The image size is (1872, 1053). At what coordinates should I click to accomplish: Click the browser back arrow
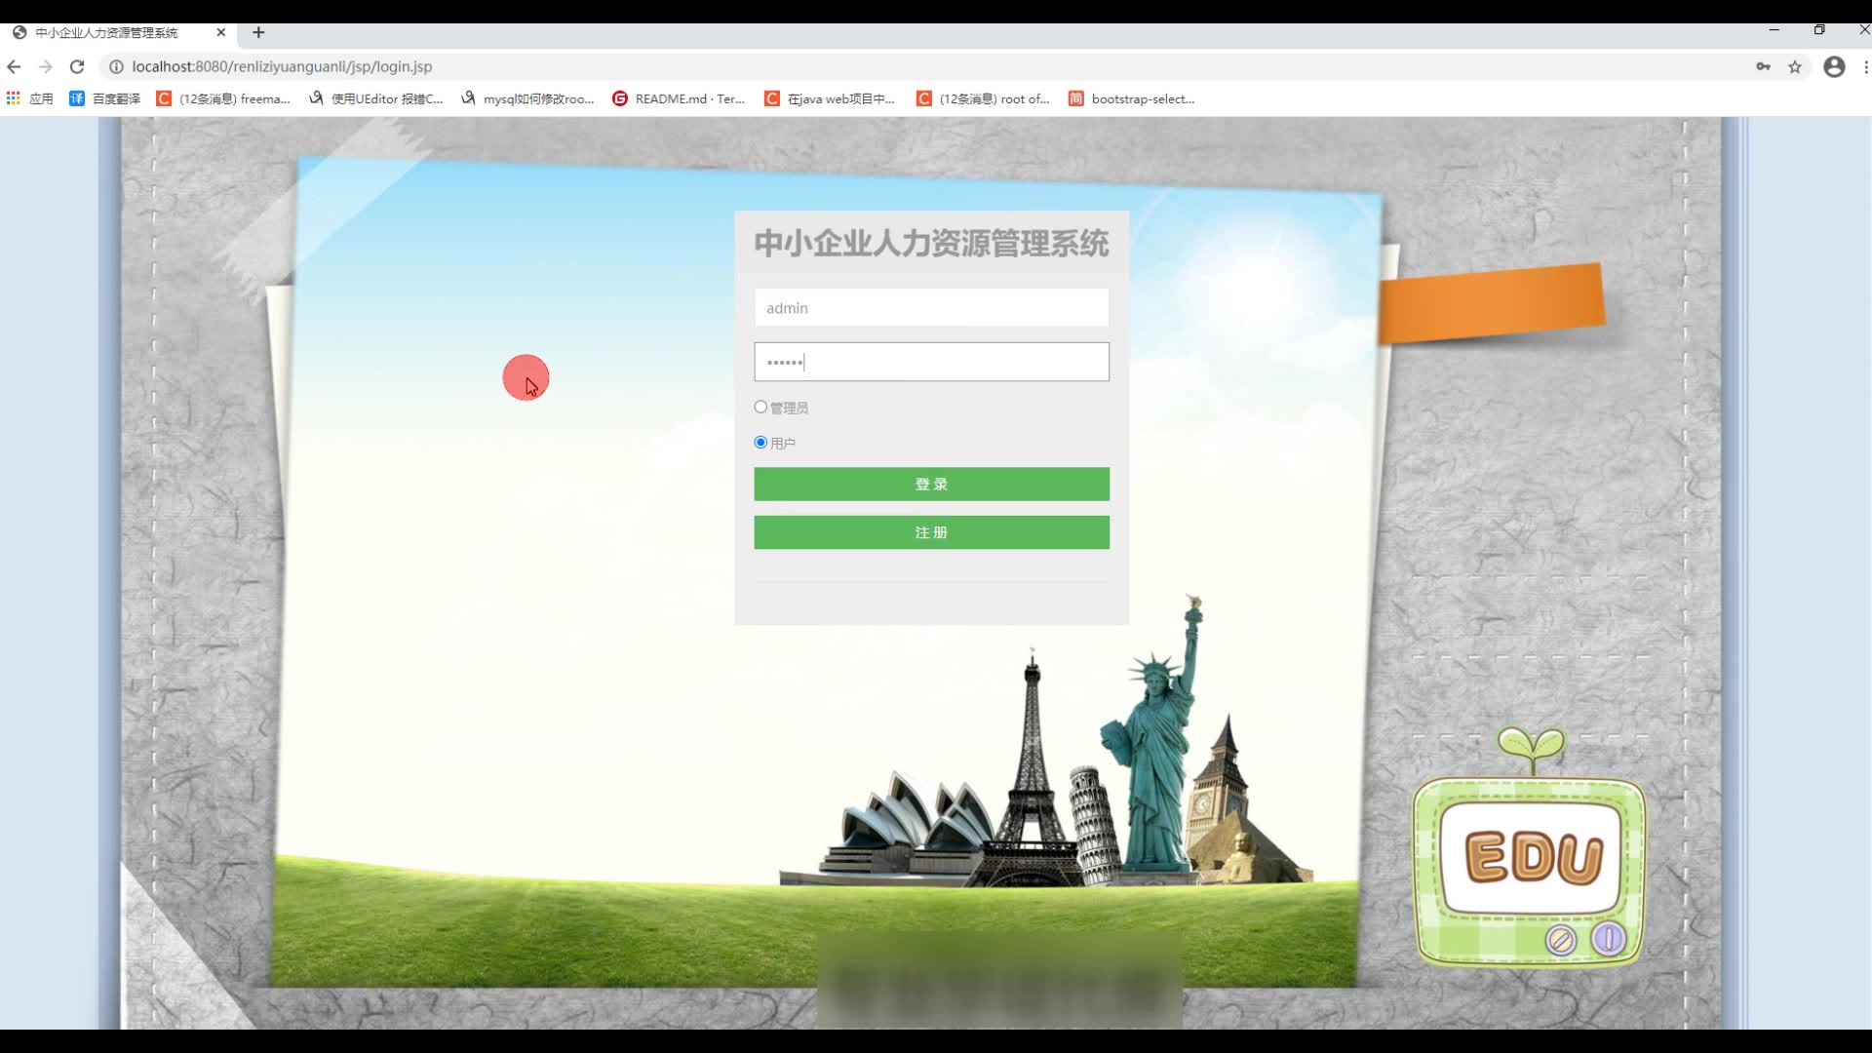(14, 66)
